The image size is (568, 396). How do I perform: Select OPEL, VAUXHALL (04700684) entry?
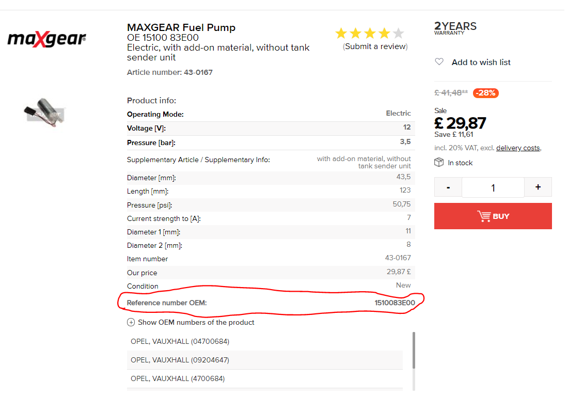click(180, 341)
